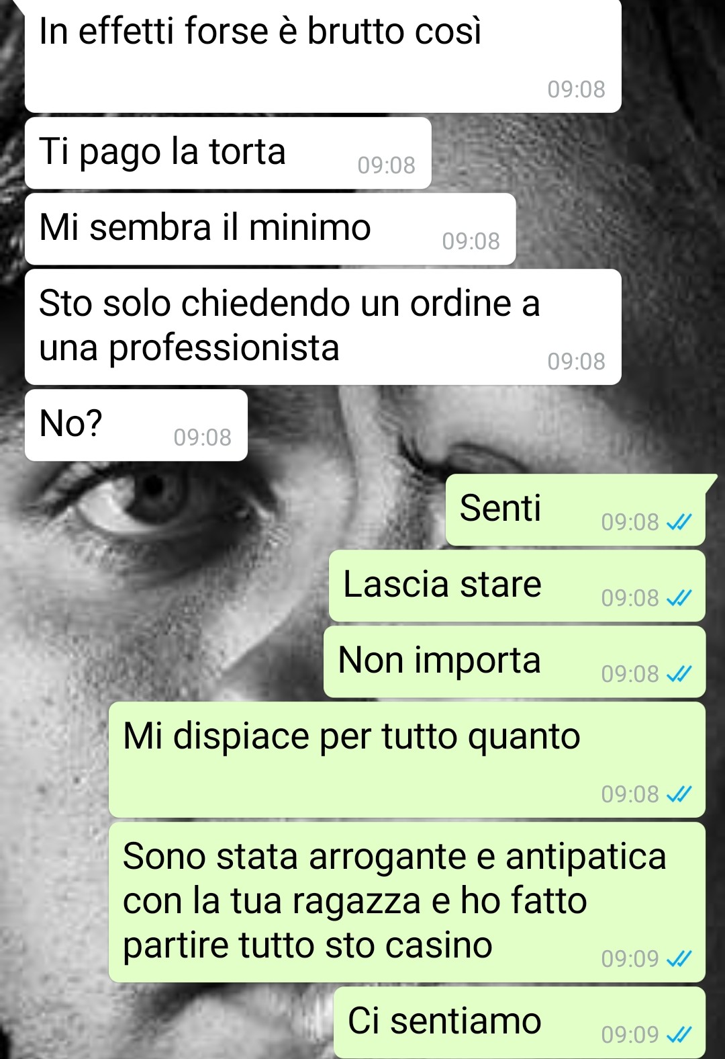
Task: Tap the blue read ticks on 'Senti'
Action: [x=679, y=522]
